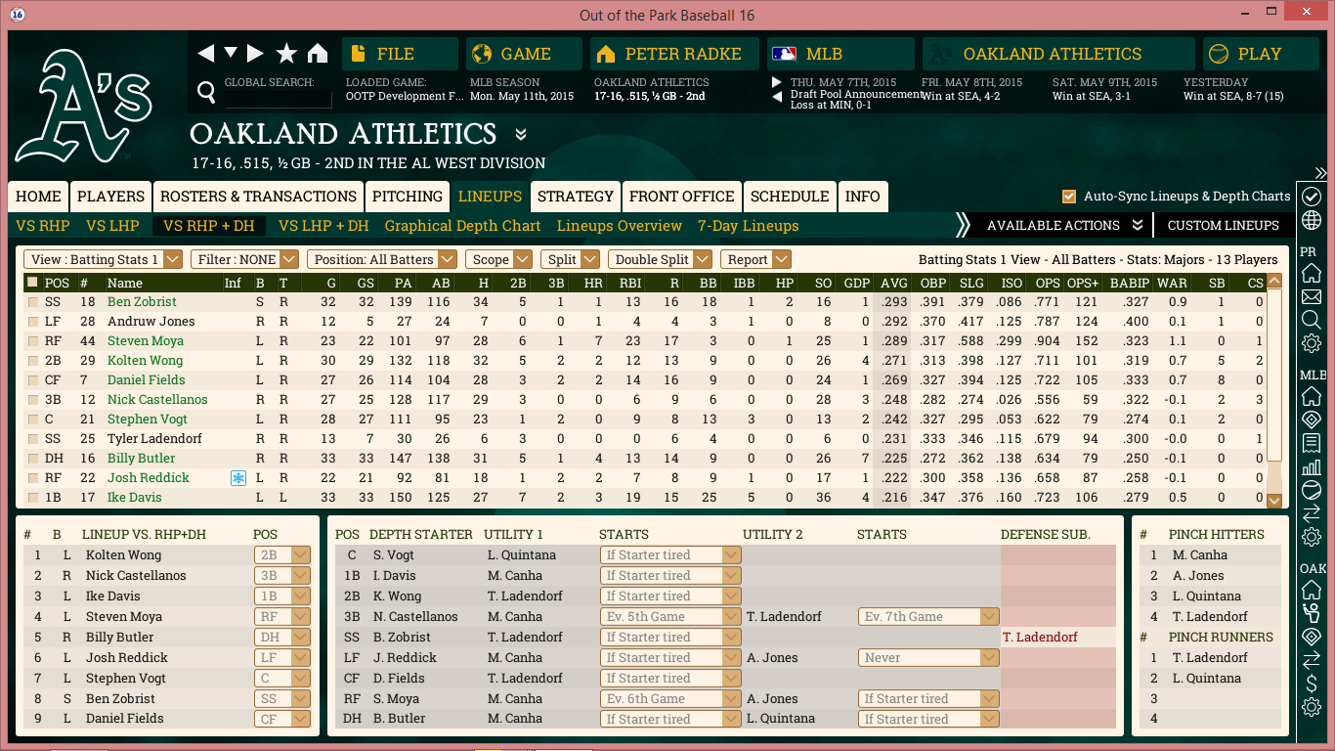Click the Global Search input field

click(x=278, y=99)
